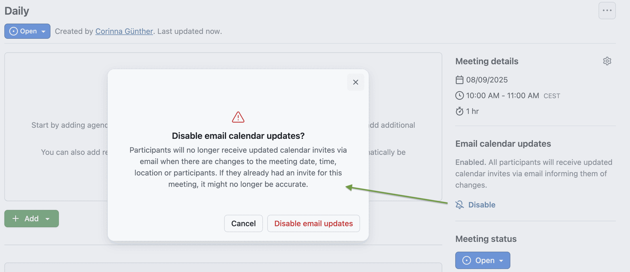
Task: Expand the Meeting status Open dropdown
Action: (x=501, y=260)
